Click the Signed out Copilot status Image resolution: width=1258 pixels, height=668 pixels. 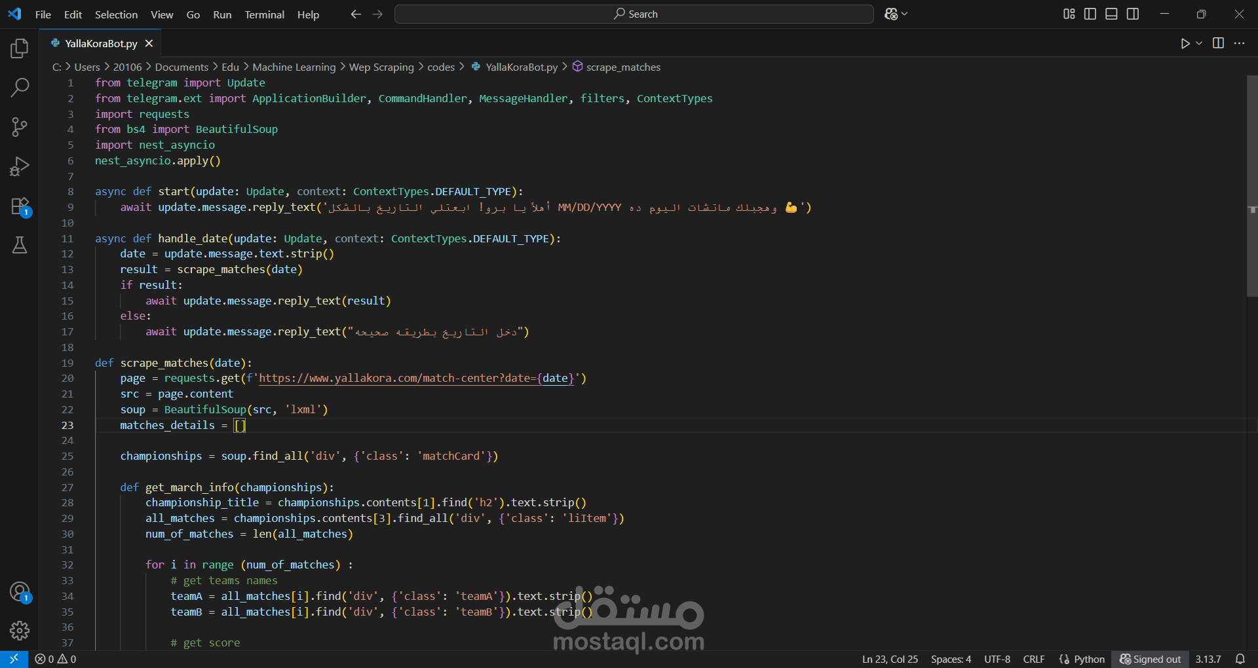(1151, 659)
